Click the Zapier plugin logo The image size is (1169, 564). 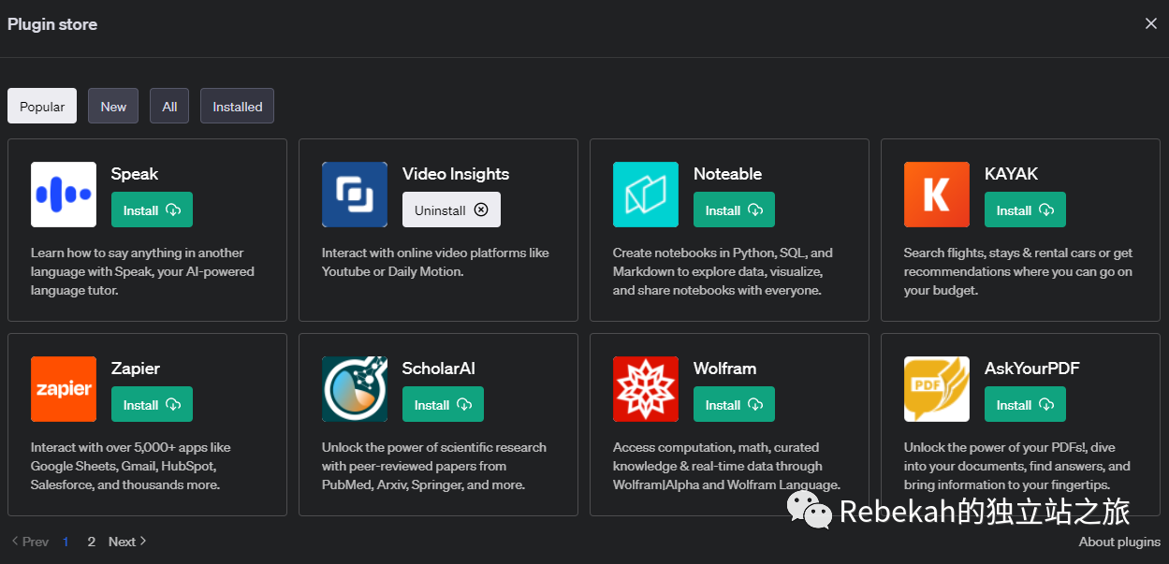tap(64, 389)
